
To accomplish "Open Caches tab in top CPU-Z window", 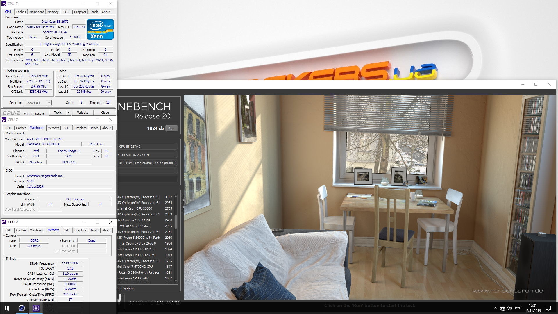I will point(21,12).
